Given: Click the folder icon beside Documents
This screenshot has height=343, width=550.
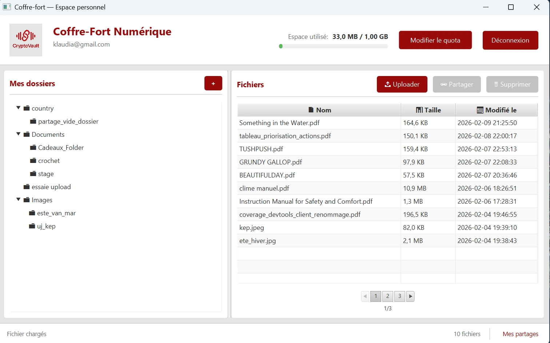Looking at the screenshot, I should coord(27,134).
